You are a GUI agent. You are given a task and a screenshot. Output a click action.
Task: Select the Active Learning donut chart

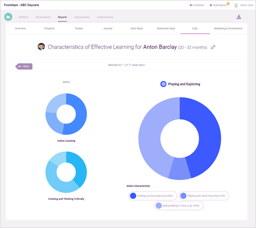click(x=66, y=114)
